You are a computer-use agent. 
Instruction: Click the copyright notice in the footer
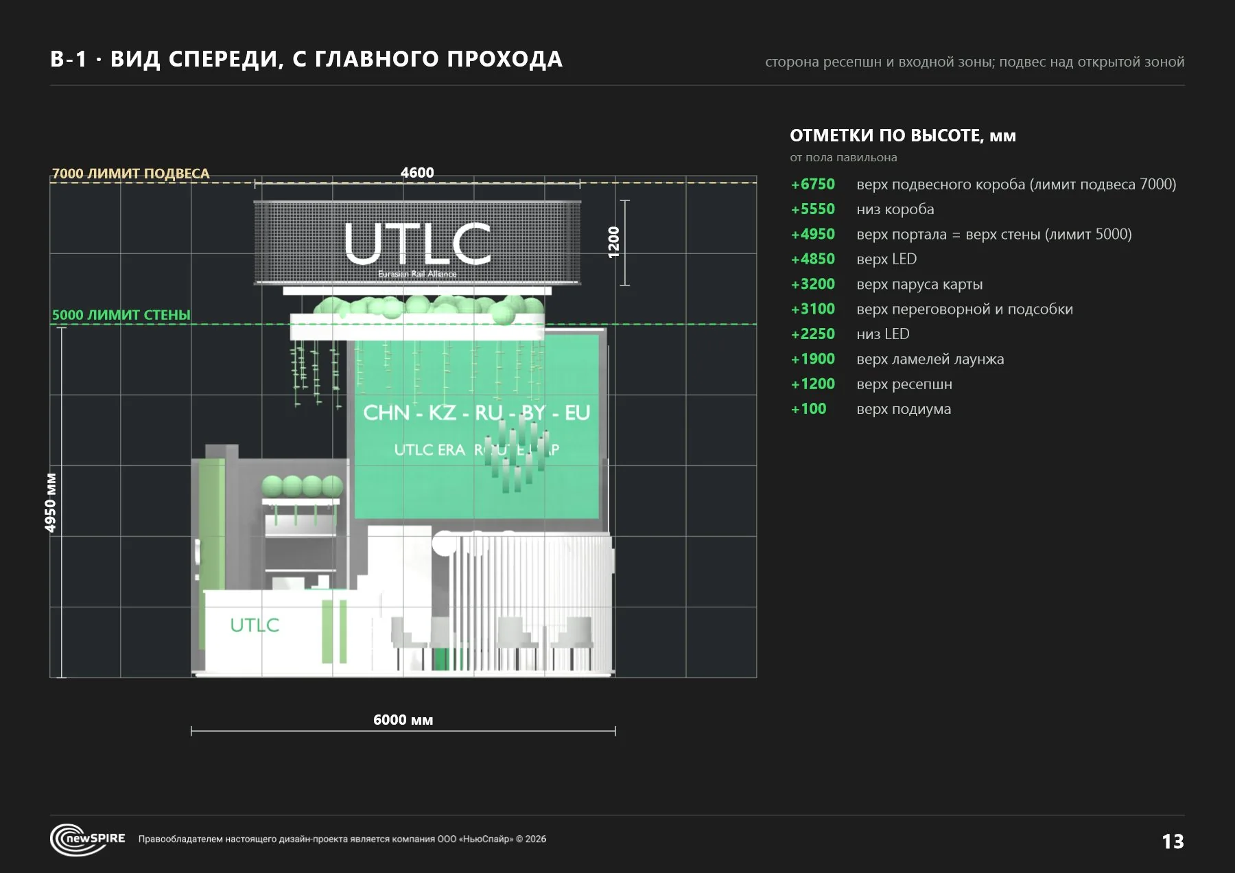[342, 839]
